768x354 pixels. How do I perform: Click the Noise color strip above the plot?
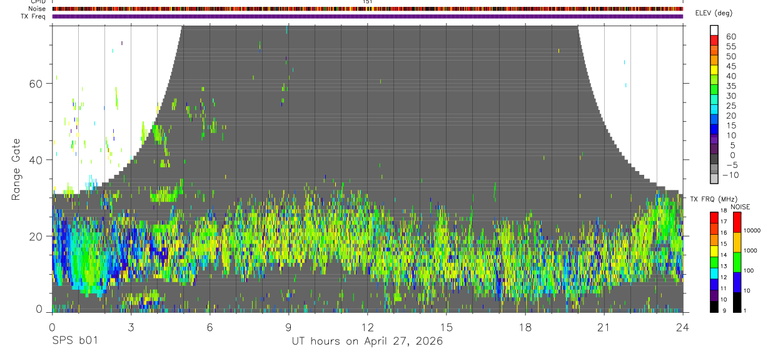(x=368, y=9)
